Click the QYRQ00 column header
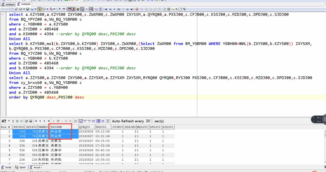The image size is (326, 172). coord(86,127)
